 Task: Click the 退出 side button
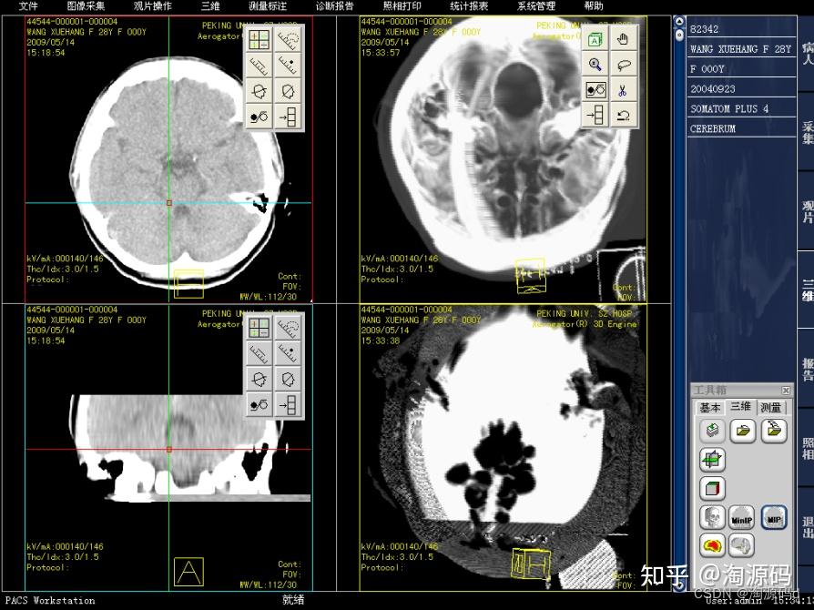[x=808, y=528]
